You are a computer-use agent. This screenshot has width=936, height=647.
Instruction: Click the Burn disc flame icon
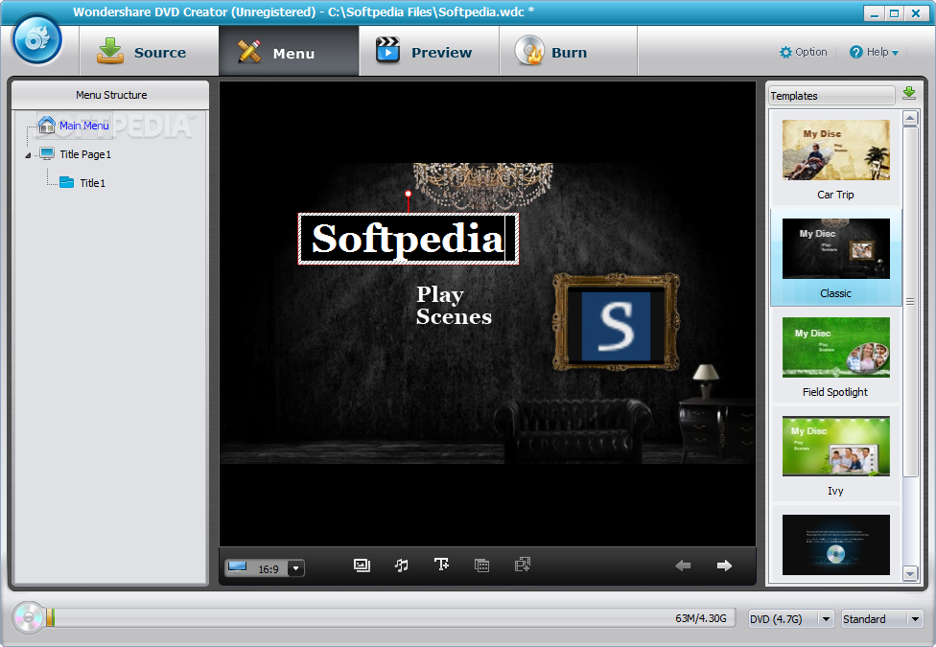coord(530,50)
